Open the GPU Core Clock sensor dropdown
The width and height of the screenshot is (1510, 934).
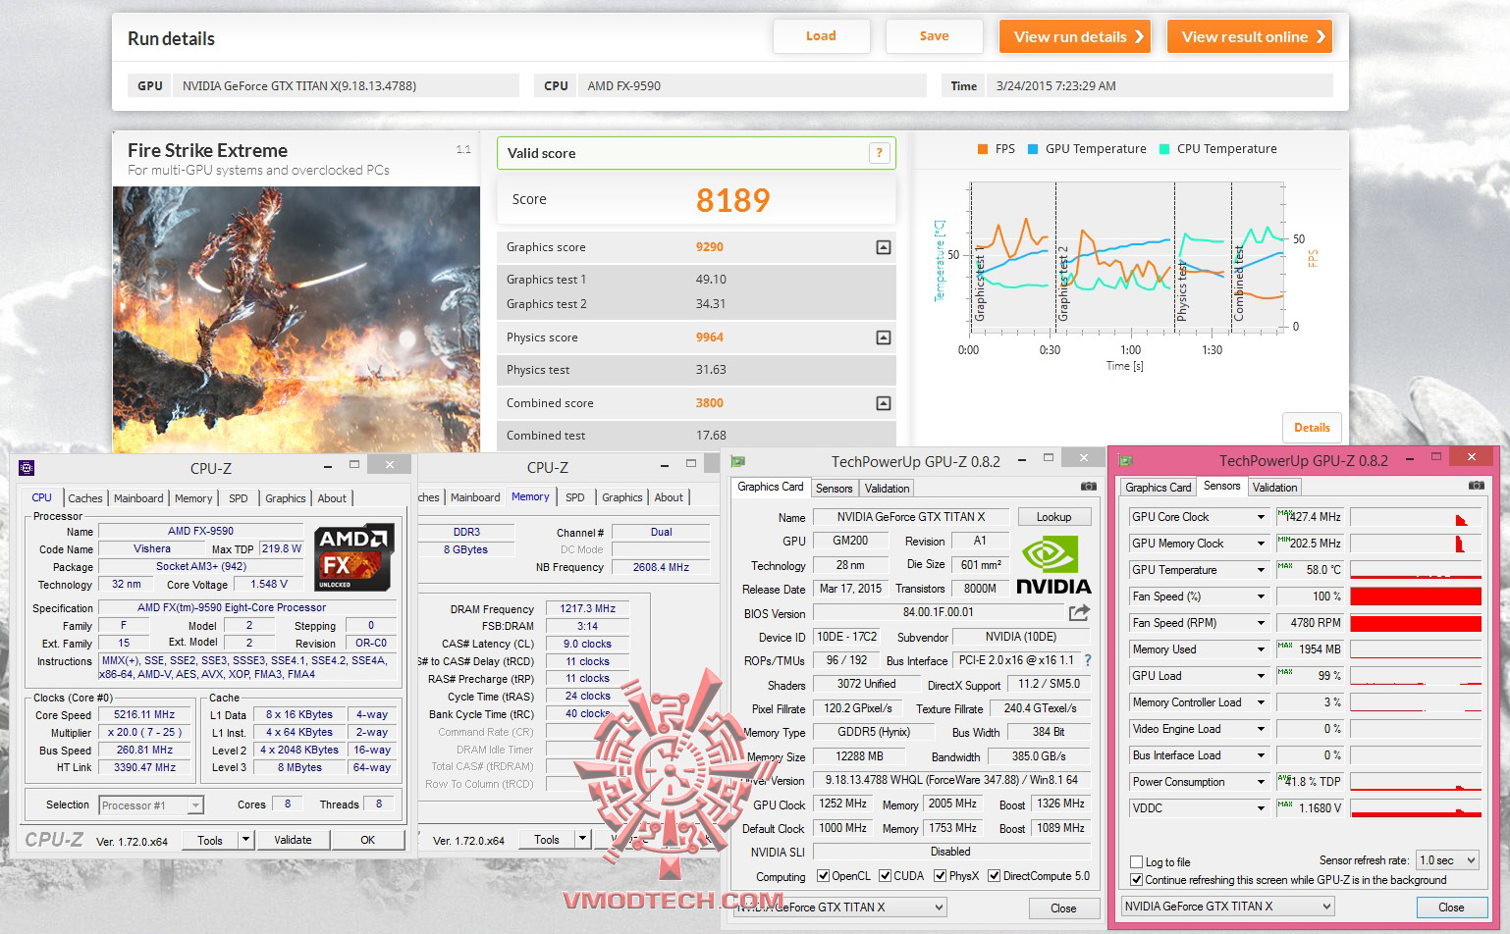pos(1261,517)
